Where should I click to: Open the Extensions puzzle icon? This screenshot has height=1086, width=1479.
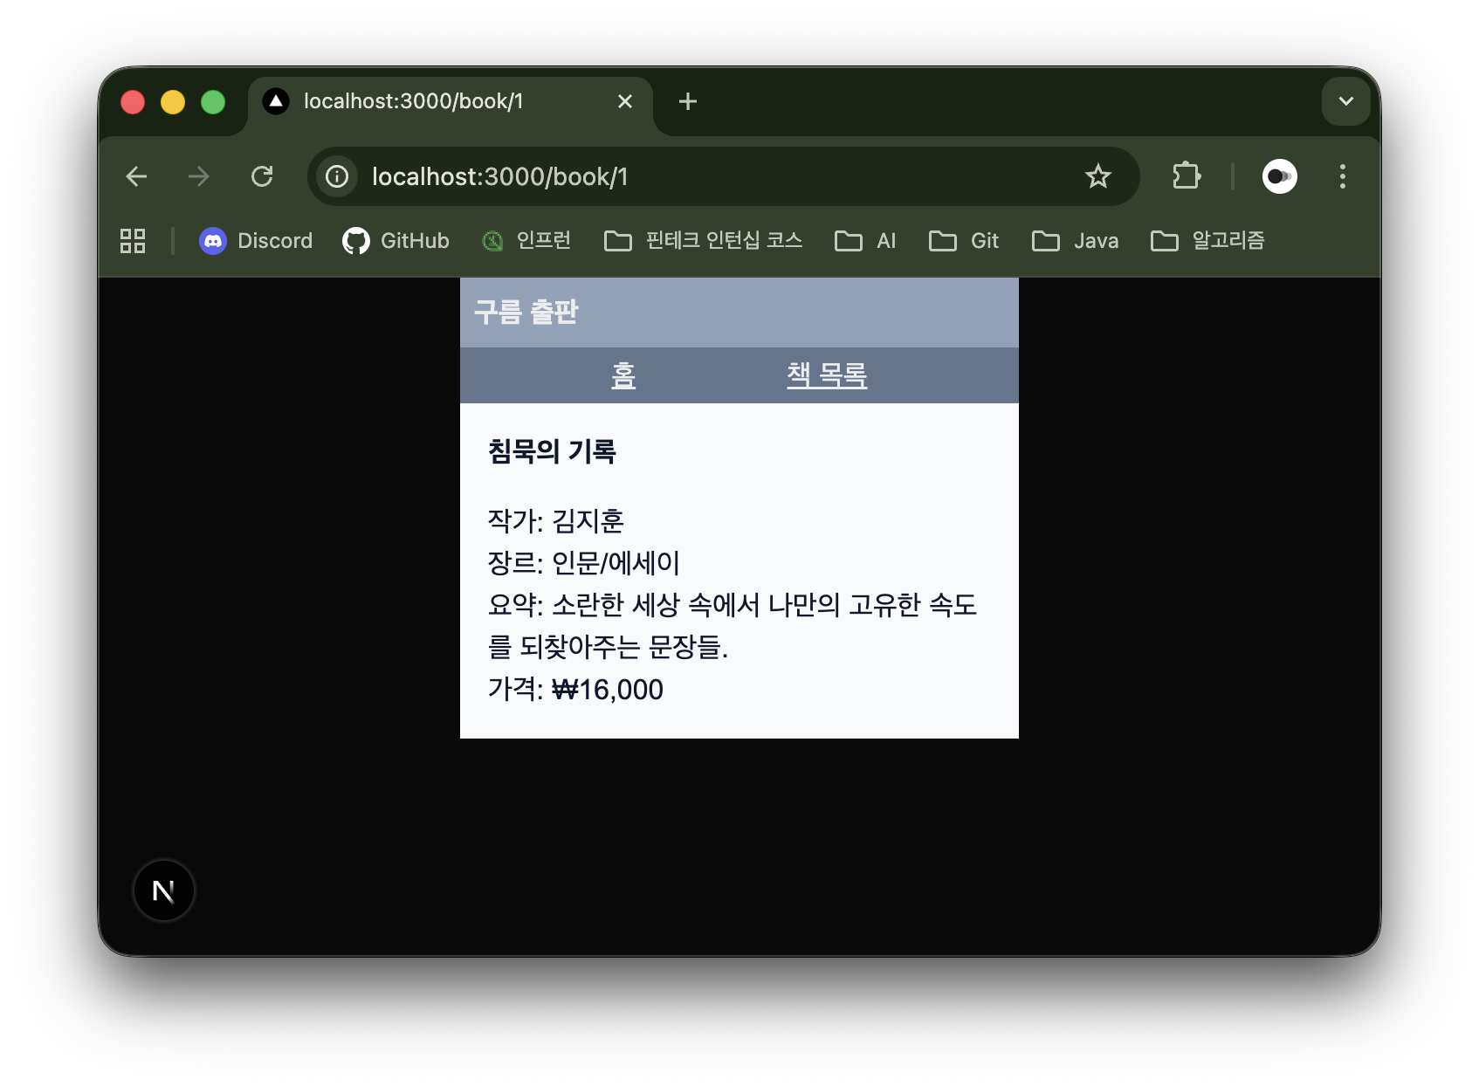coord(1186,176)
